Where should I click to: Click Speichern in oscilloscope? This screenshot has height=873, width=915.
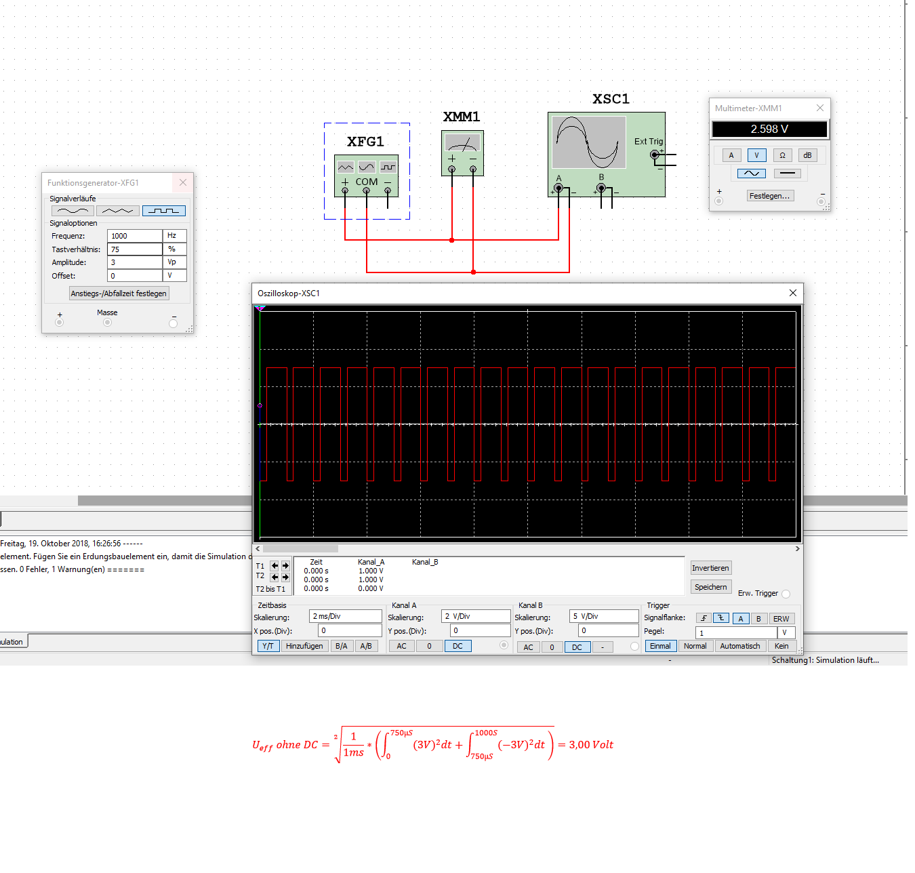710,587
